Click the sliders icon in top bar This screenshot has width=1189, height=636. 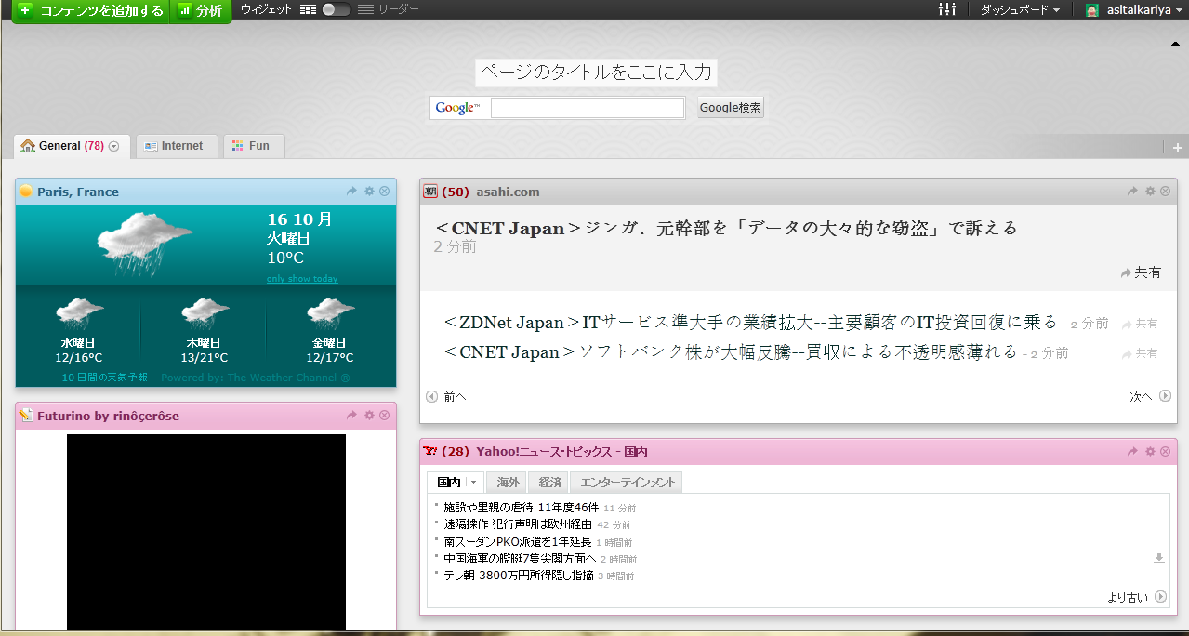pyautogui.click(x=947, y=9)
